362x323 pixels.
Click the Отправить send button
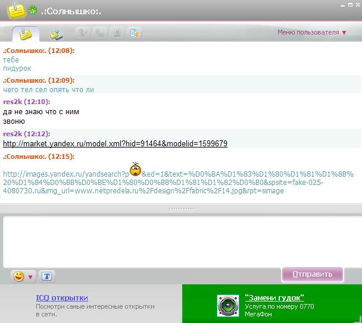click(x=313, y=274)
